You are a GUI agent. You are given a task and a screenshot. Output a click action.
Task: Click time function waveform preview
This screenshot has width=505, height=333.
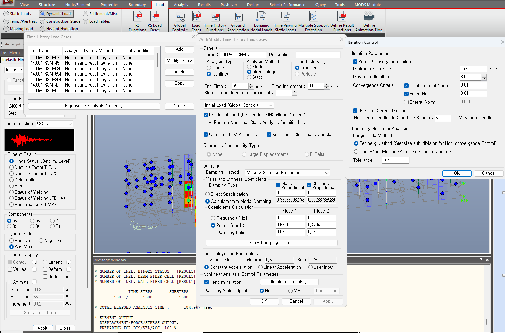click(39, 140)
